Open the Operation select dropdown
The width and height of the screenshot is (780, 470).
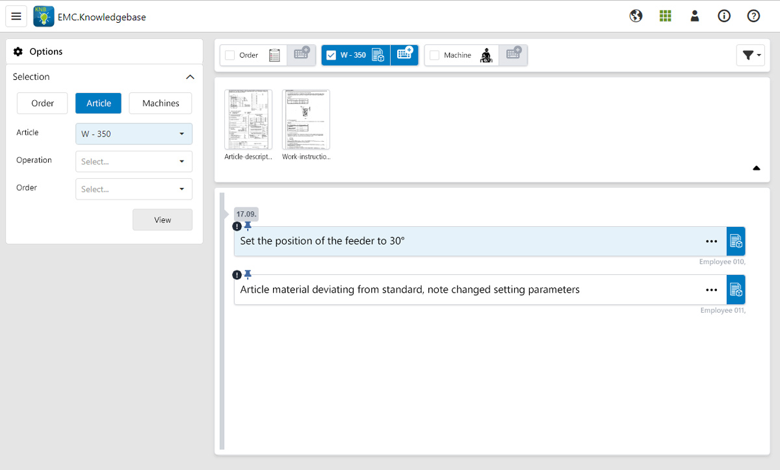click(134, 161)
